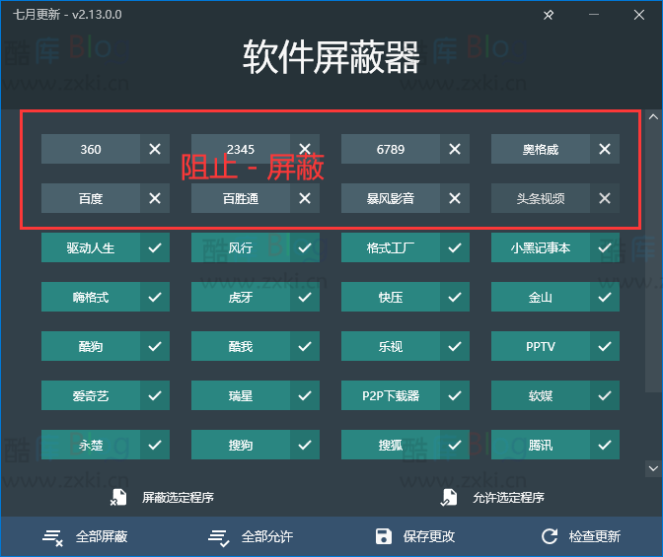Select the 360 program label
Screen dimensions: 663x557
(91, 149)
